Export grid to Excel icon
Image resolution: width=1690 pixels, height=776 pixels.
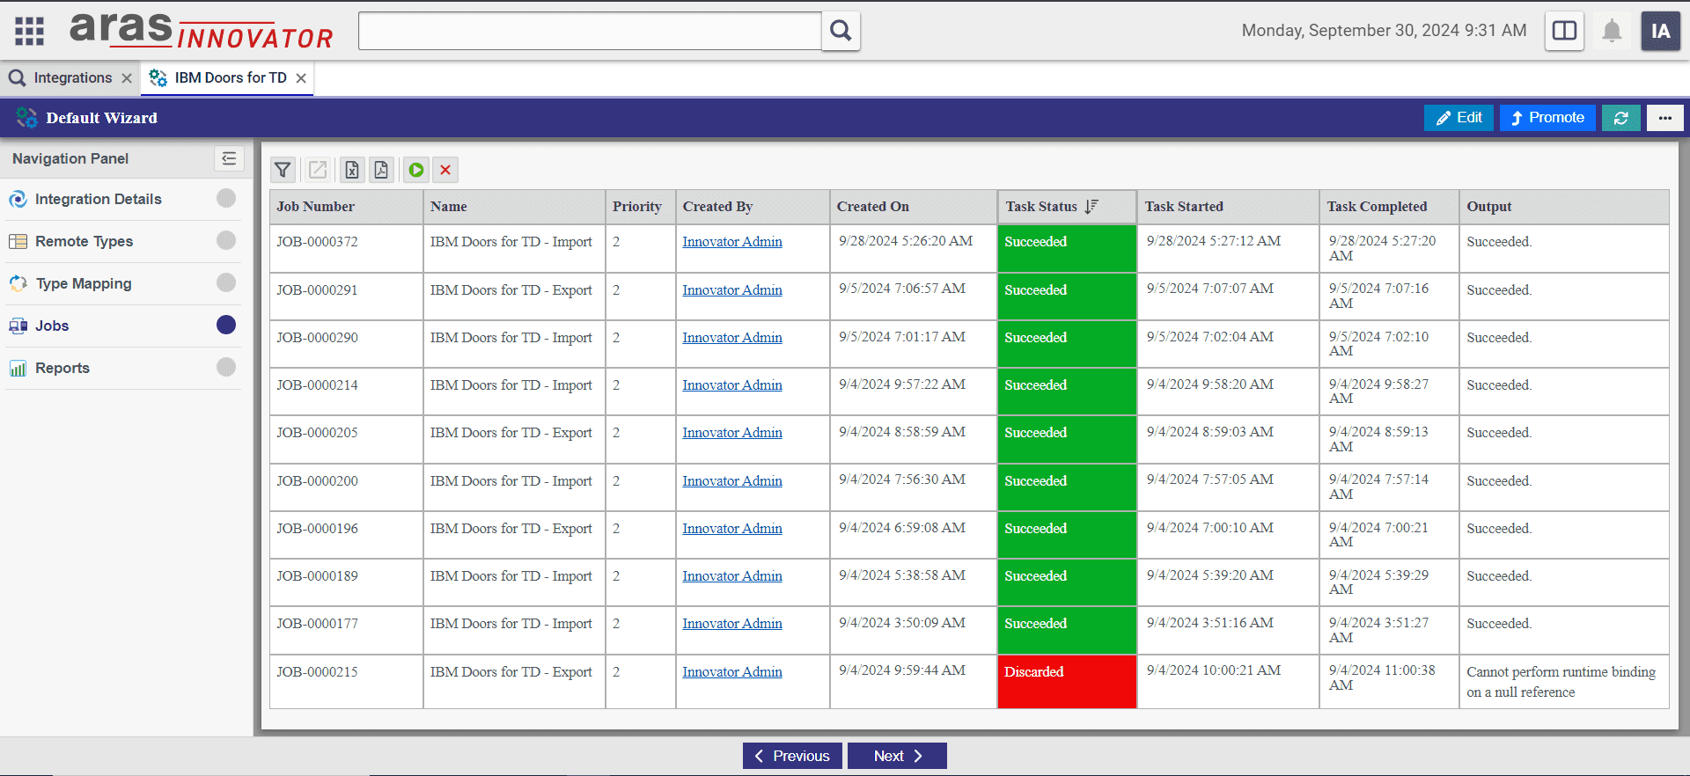[352, 170]
